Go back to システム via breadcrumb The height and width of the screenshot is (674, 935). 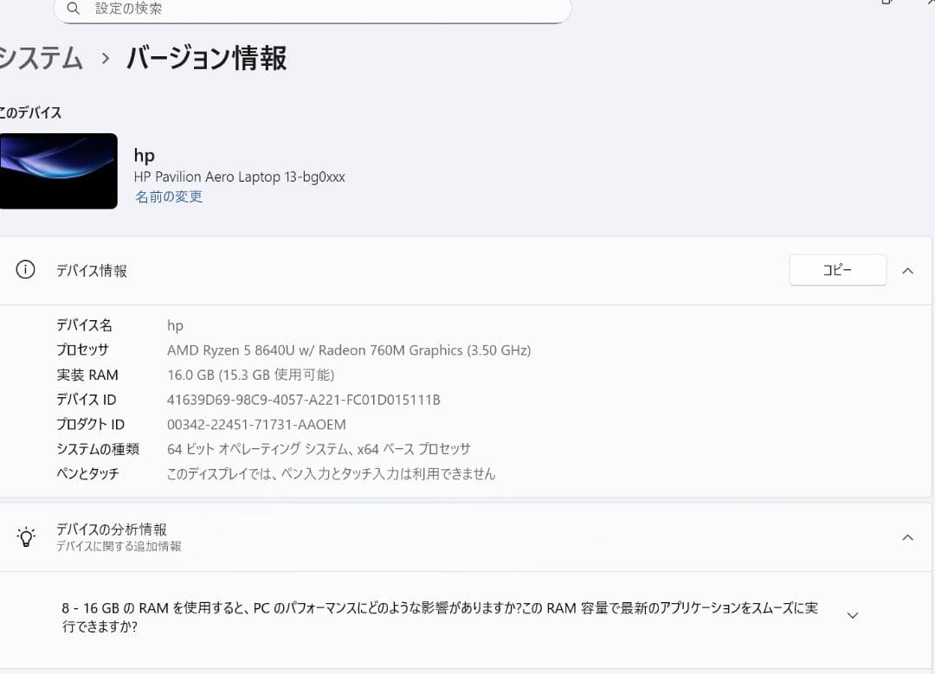point(41,59)
